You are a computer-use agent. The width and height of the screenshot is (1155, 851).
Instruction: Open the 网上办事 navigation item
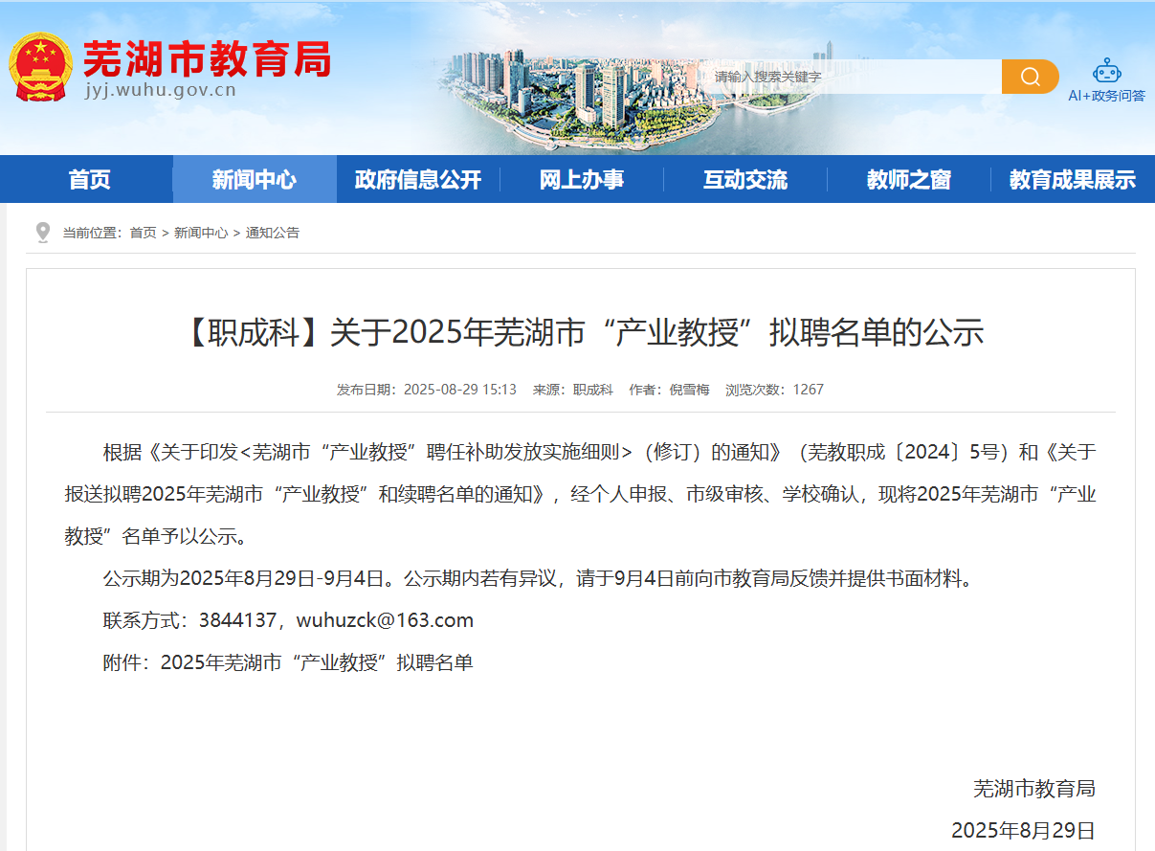pyautogui.click(x=581, y=180)
